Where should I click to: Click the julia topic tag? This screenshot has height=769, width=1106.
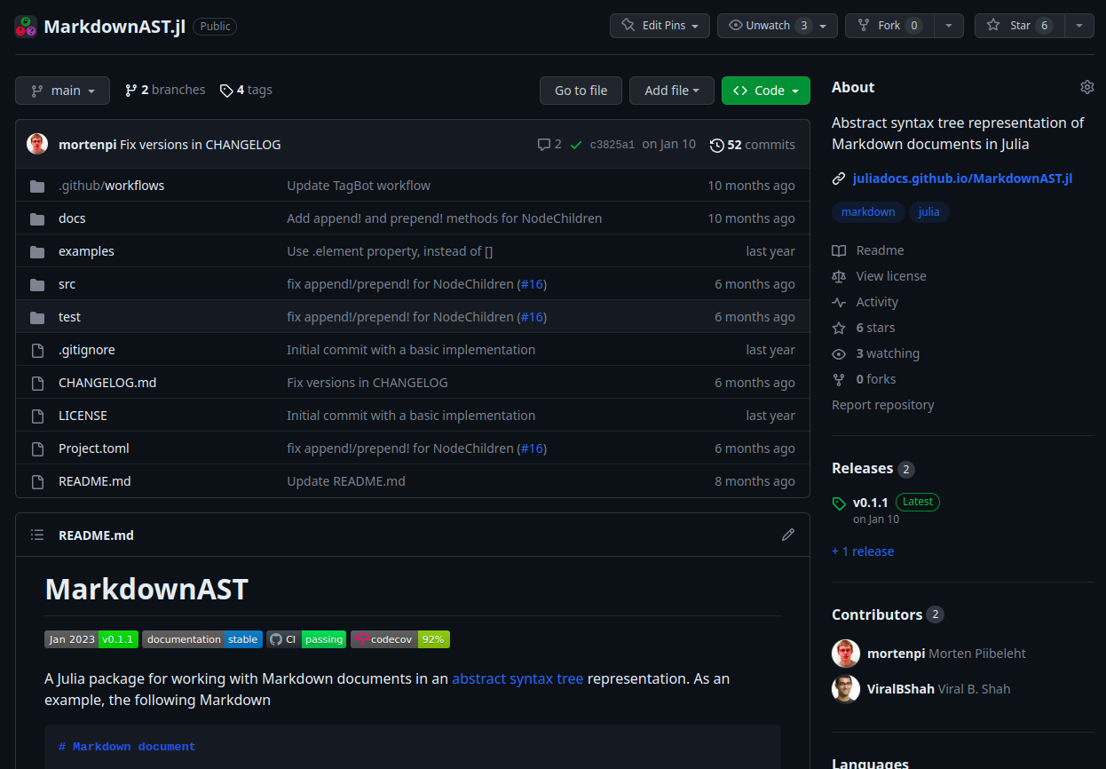click(x=929, y=212)
